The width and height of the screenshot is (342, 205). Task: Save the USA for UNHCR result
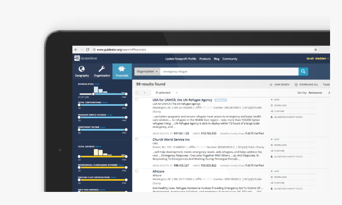275,100
